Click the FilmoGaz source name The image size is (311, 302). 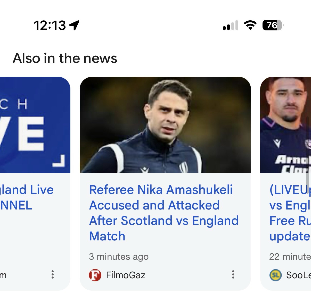click(x=126, y=275)
